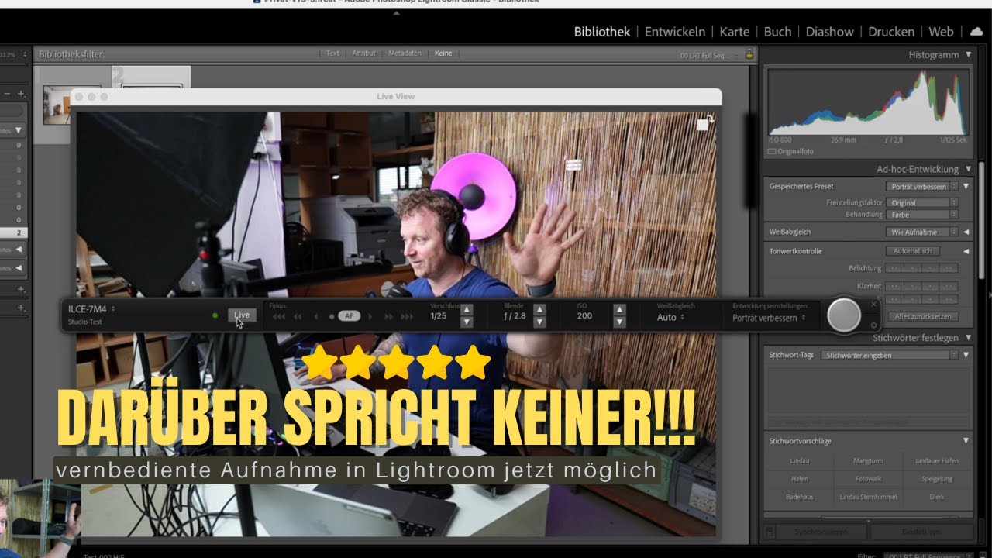Open the Behandlung Farbe dropdown
992x558 pixels.
[922, 215]
